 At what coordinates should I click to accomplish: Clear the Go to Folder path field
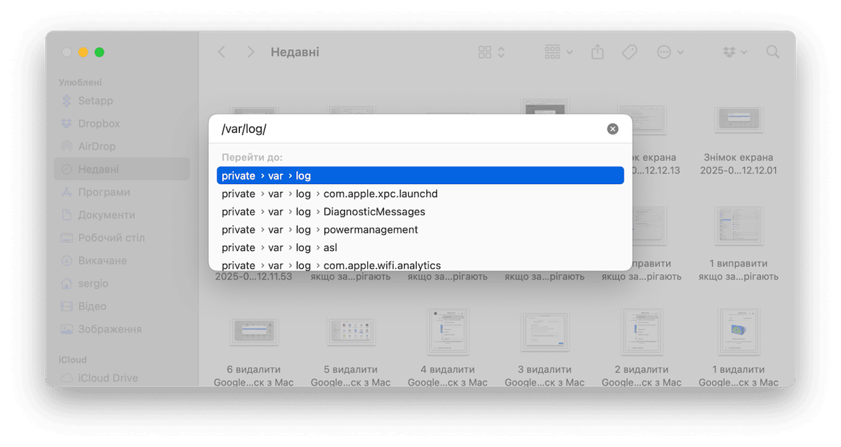point(613,129)
